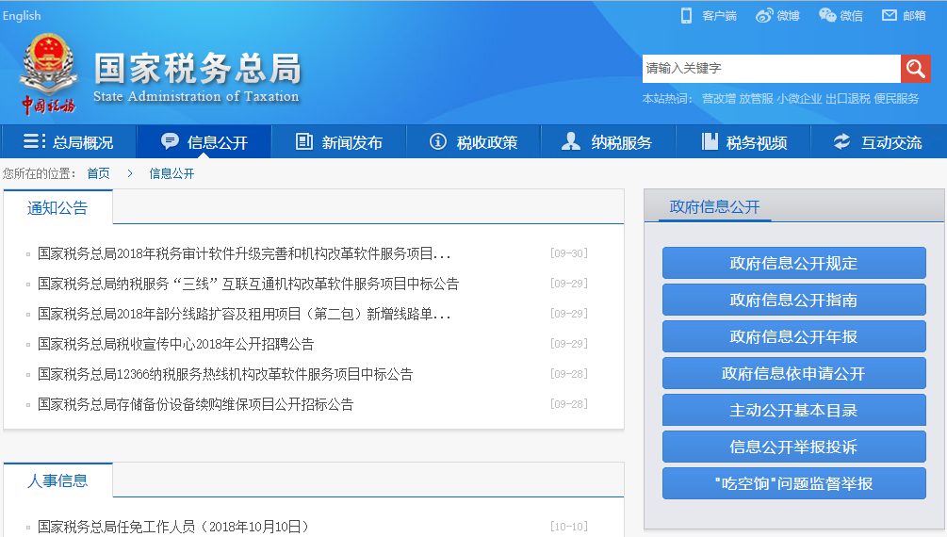Click date [09-30] of first notice
This screenshot has width=947, height=537.
pyautogui.click(x=569, y=253)
